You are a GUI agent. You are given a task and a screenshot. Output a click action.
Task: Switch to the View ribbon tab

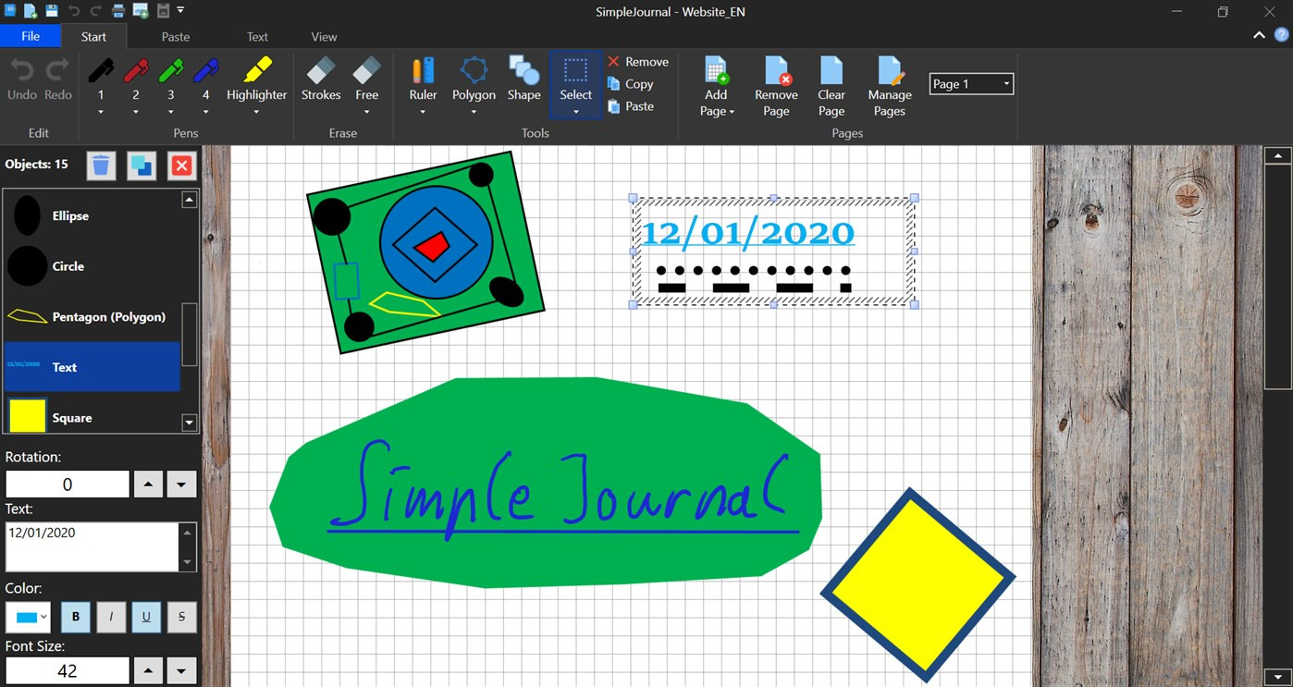click(324, 36)
